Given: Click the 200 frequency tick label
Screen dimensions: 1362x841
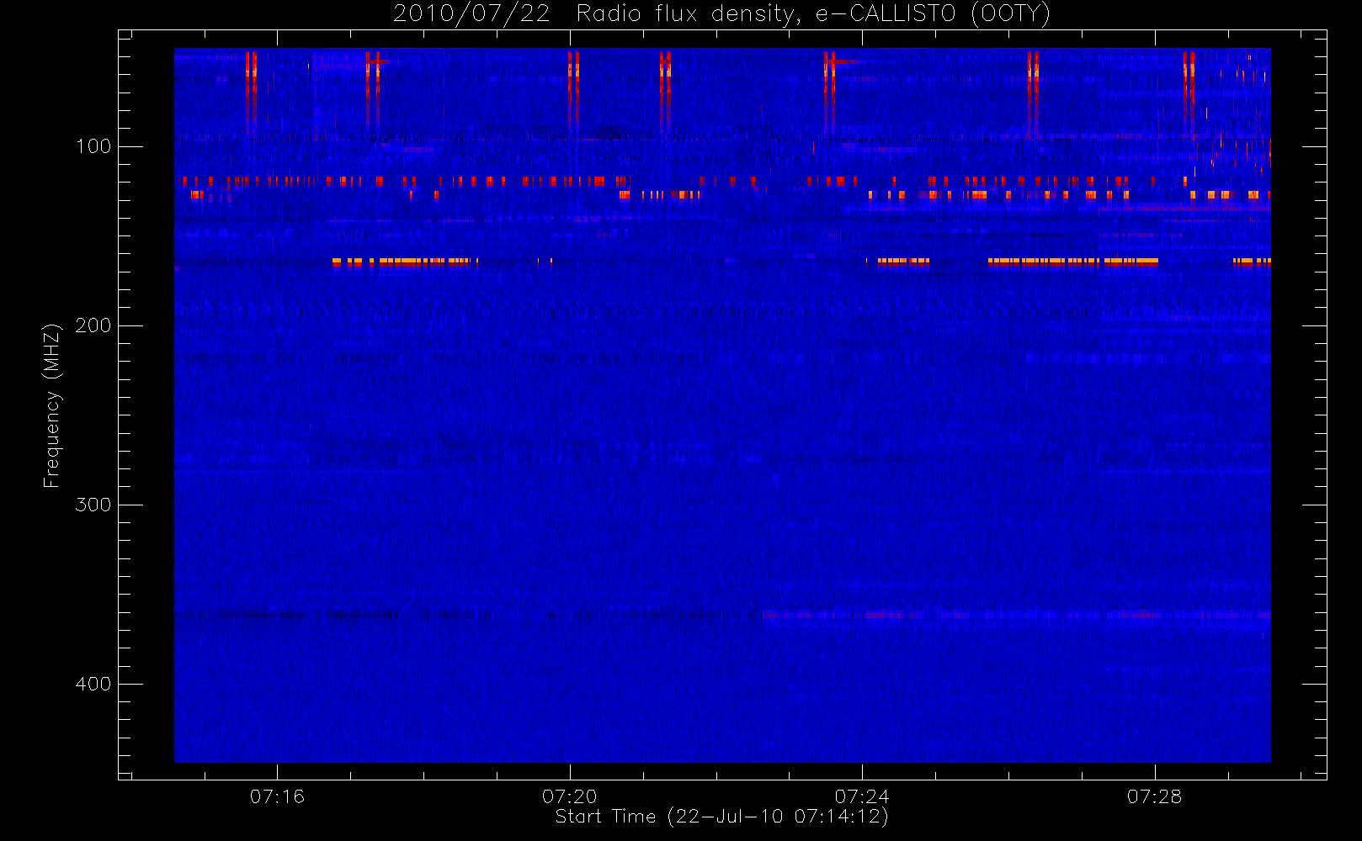Looking at the screenshot, I should click(93, 325).
